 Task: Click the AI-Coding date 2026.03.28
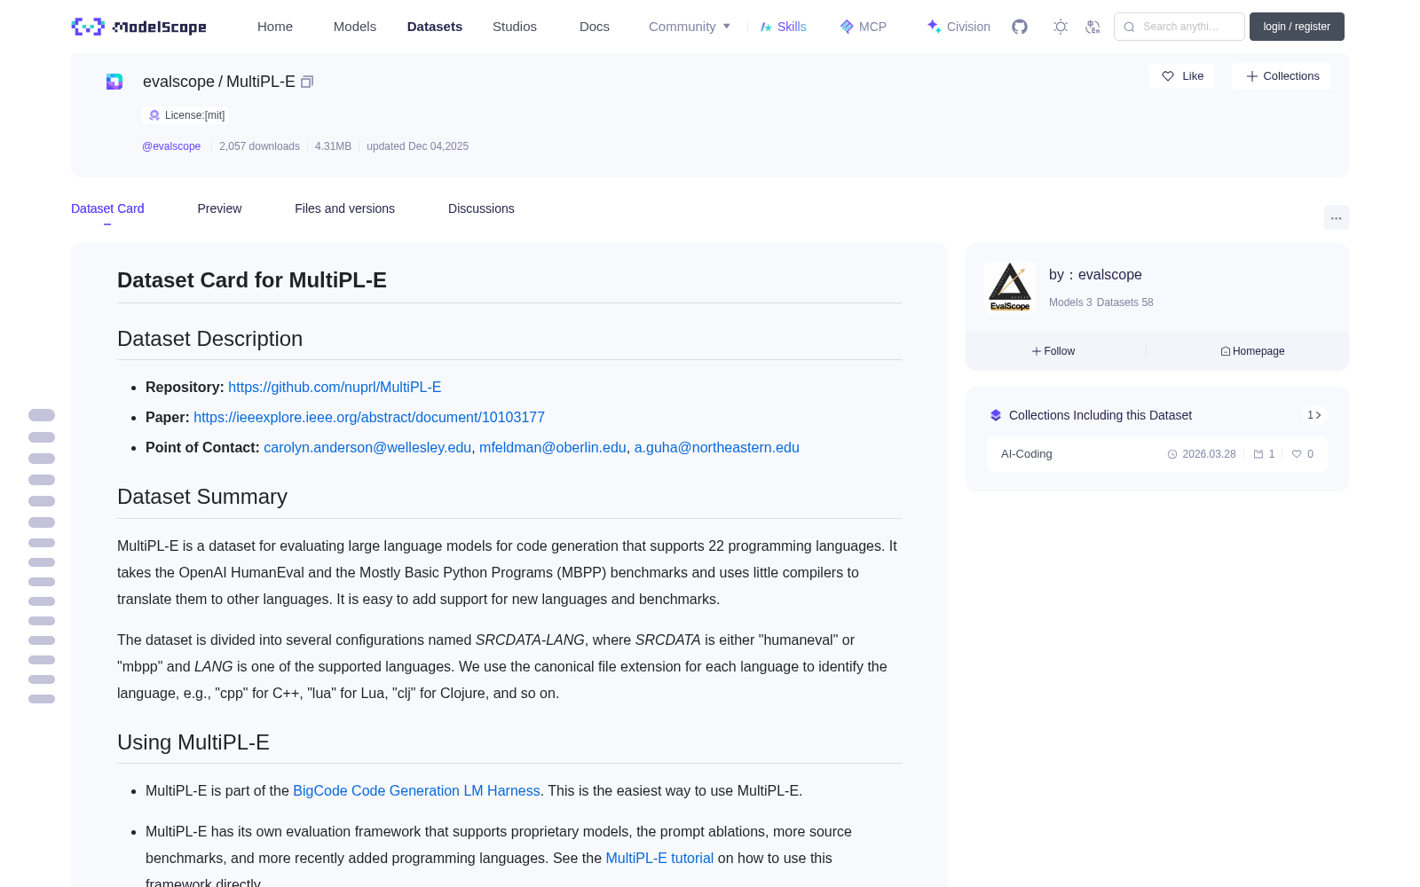1202,454
